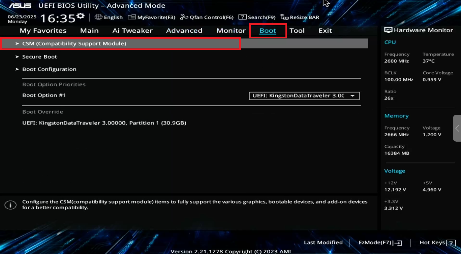Go to the Exit tab

(325, 31)
